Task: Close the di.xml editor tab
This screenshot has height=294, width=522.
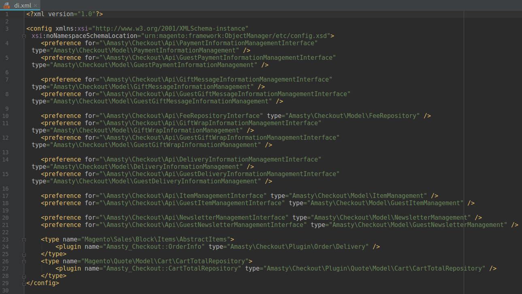Action: point(35,6)
